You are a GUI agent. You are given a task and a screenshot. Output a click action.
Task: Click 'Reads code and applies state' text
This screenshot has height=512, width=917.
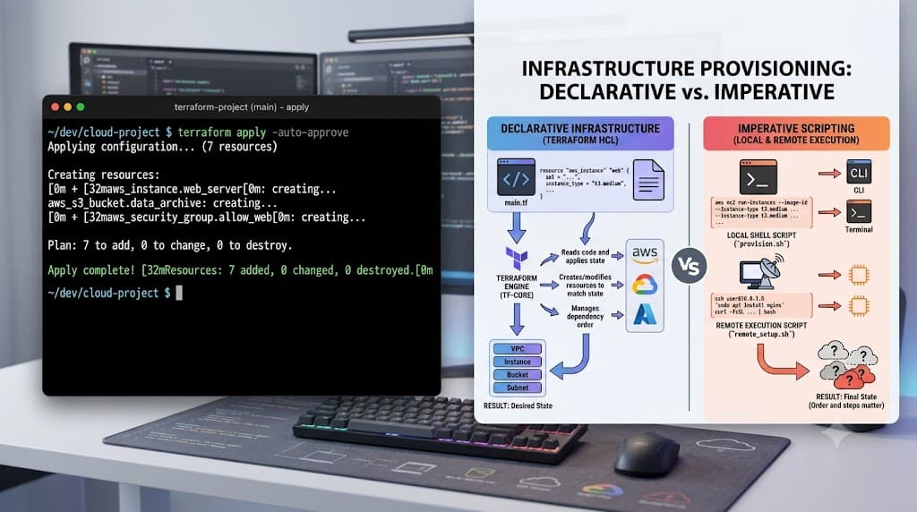585,257
